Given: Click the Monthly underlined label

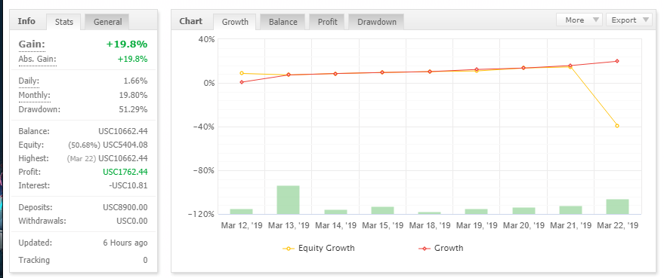Looking at the screenshot, I should tap(34, 95).
